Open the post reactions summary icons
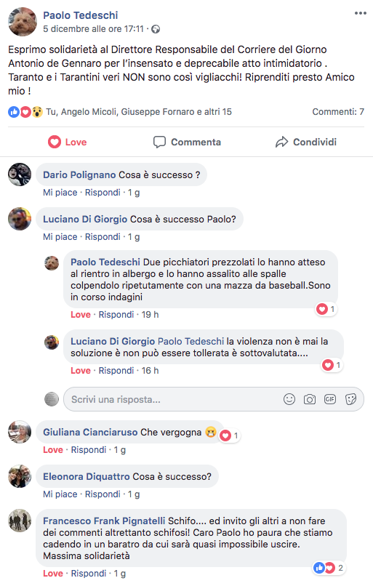 click(25, 112)
